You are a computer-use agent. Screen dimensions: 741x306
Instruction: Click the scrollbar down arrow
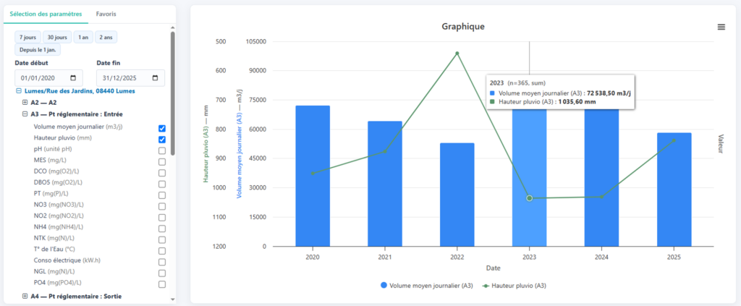point(172,299)
